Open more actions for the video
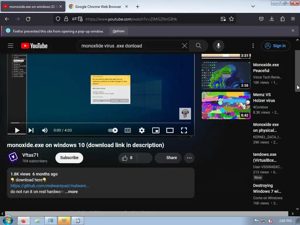The width and height of the screenshot is (300, 225). pyautogui.click(x=189, y=158)
